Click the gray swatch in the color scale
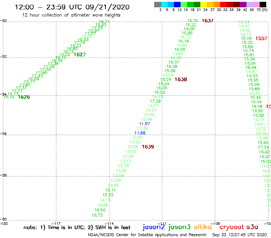 tap(158, 4)
